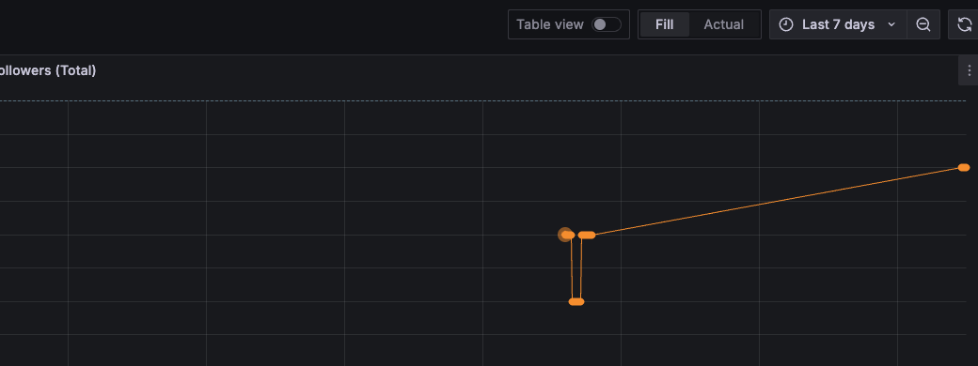Click vertical orange segment below first point
Viewport: 978px width, 366px height.
(x=572, y=268)
